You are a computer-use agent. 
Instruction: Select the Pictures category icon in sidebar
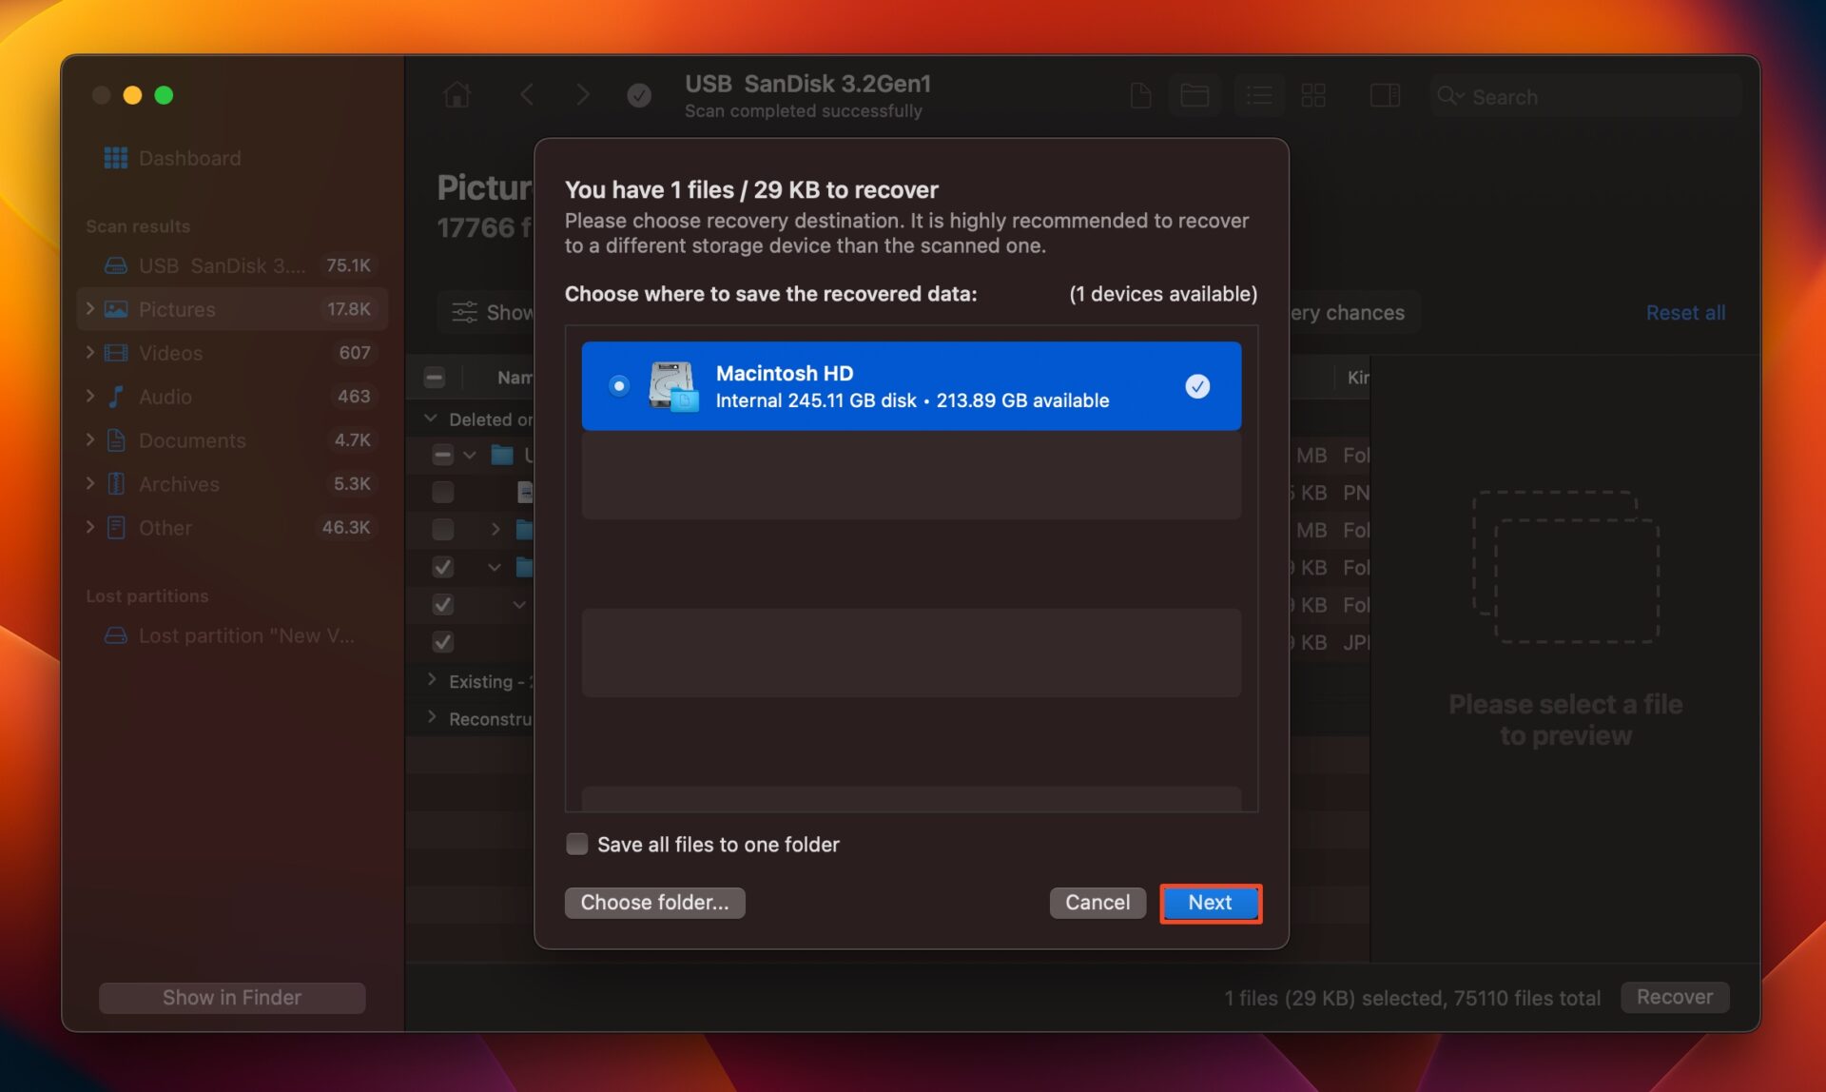[115, 308]
